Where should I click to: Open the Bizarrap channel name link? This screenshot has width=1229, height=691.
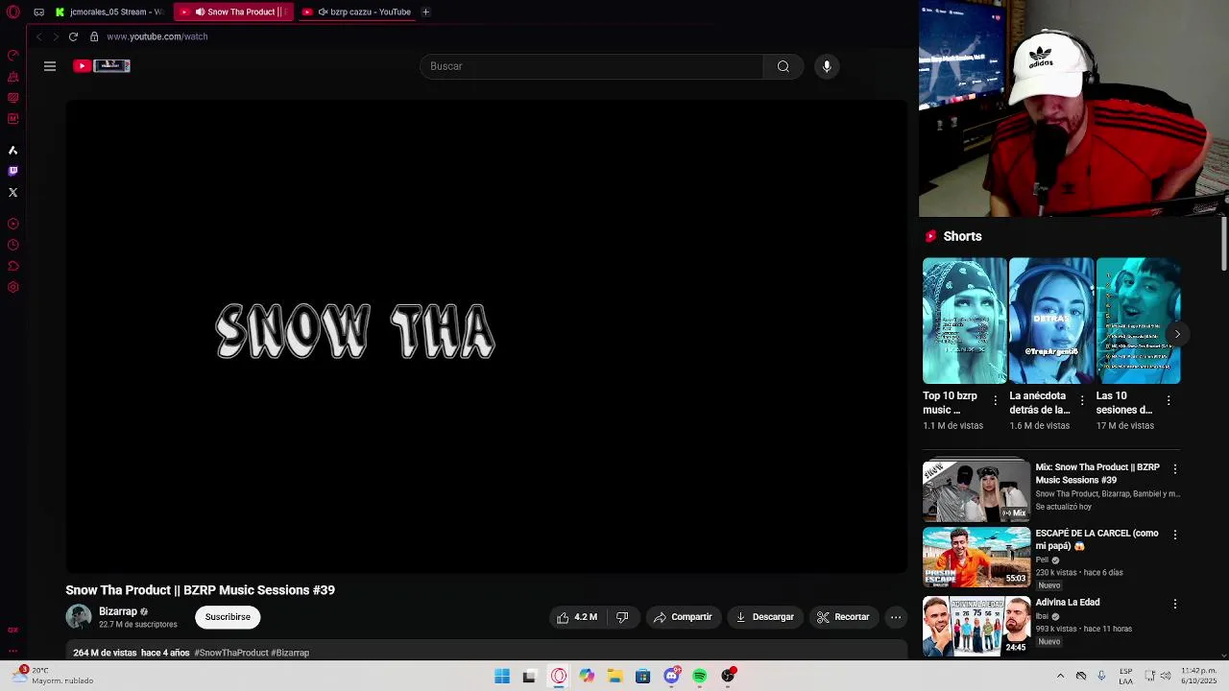118,611
